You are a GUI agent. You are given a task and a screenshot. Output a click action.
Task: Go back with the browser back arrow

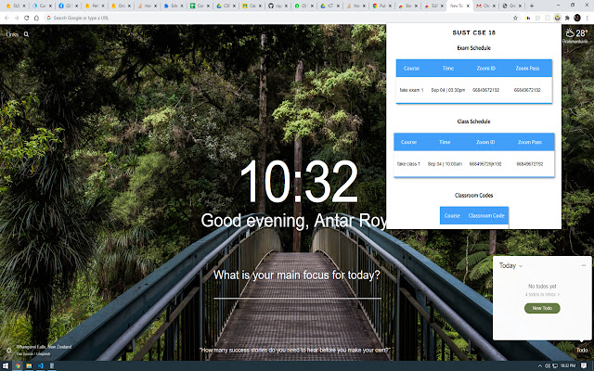[6, 18]
